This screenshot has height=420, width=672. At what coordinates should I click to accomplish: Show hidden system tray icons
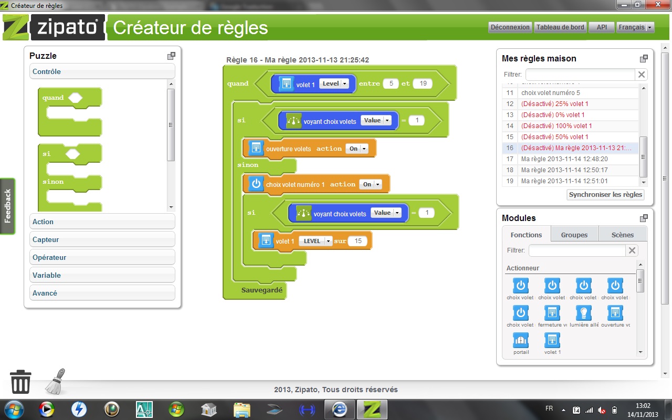[x=563, y=409]
